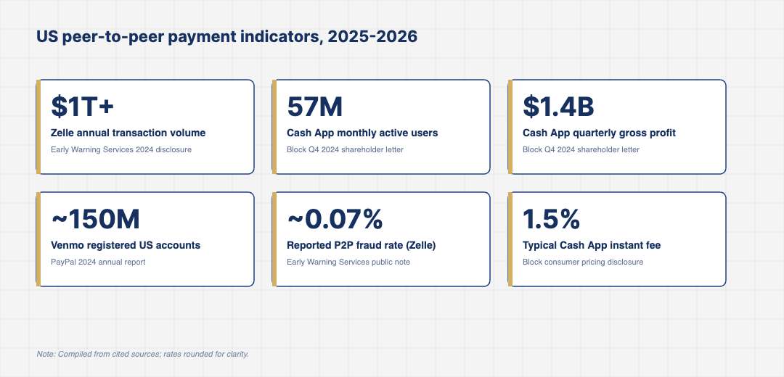Viewport: 784px width, 377px height.
Task: Select the '~150M' value
Action: click(96, 219)
